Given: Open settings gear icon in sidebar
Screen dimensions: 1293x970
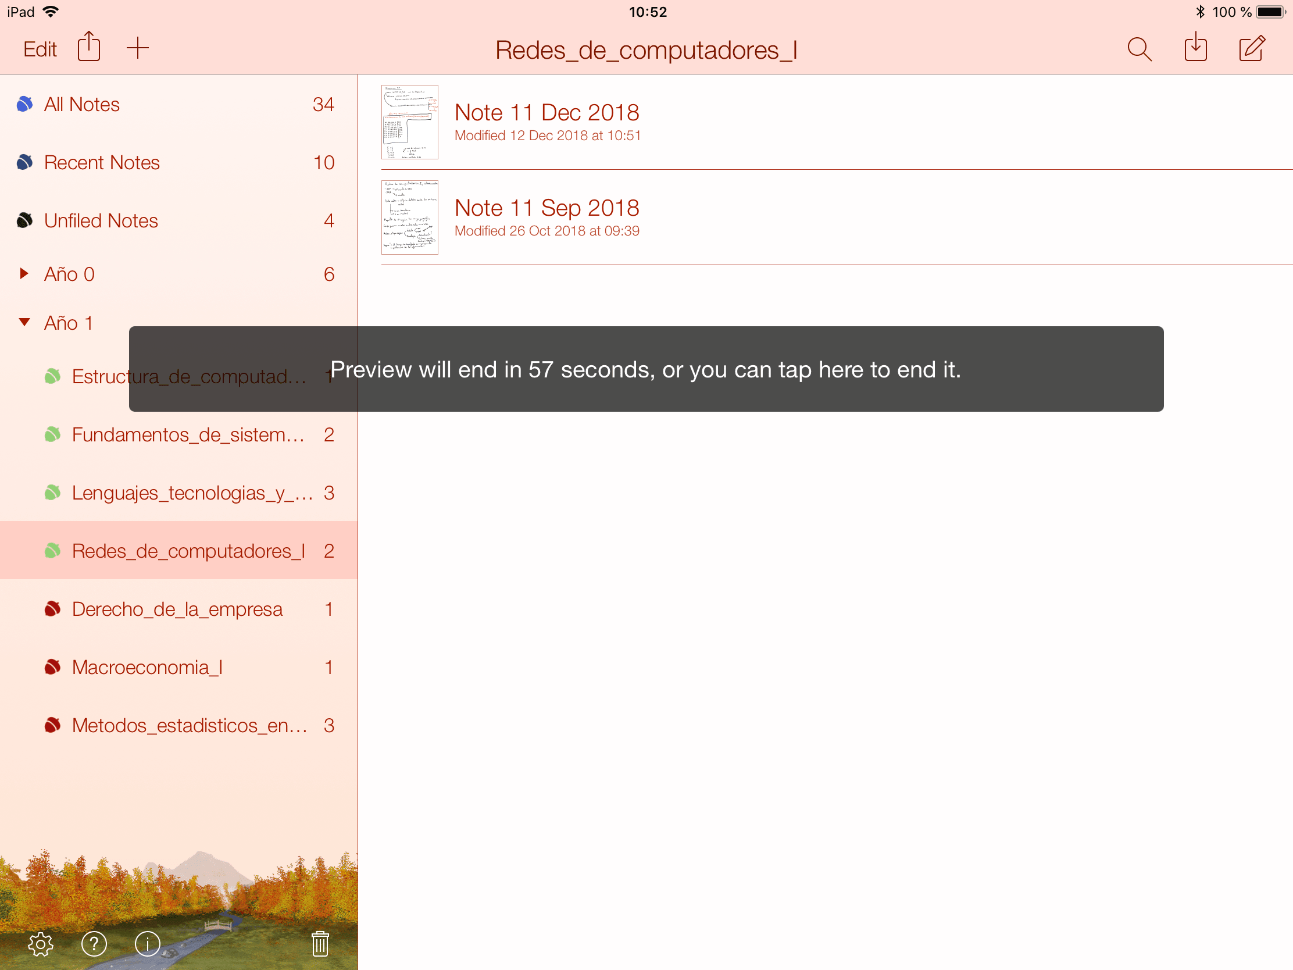Looking at the screenshot, I should tap(41, 944).
